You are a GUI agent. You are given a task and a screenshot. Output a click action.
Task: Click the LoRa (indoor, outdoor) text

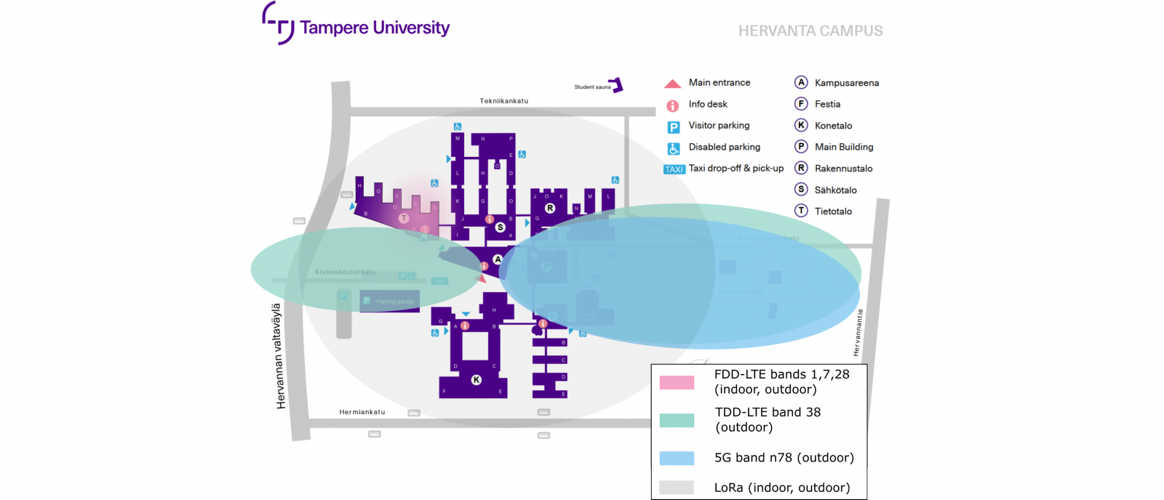click(782, 488)
